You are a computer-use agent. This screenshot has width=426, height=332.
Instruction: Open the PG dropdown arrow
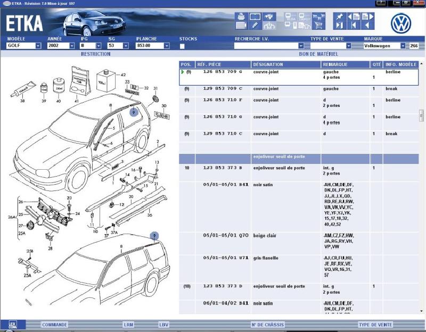(99, 46)
